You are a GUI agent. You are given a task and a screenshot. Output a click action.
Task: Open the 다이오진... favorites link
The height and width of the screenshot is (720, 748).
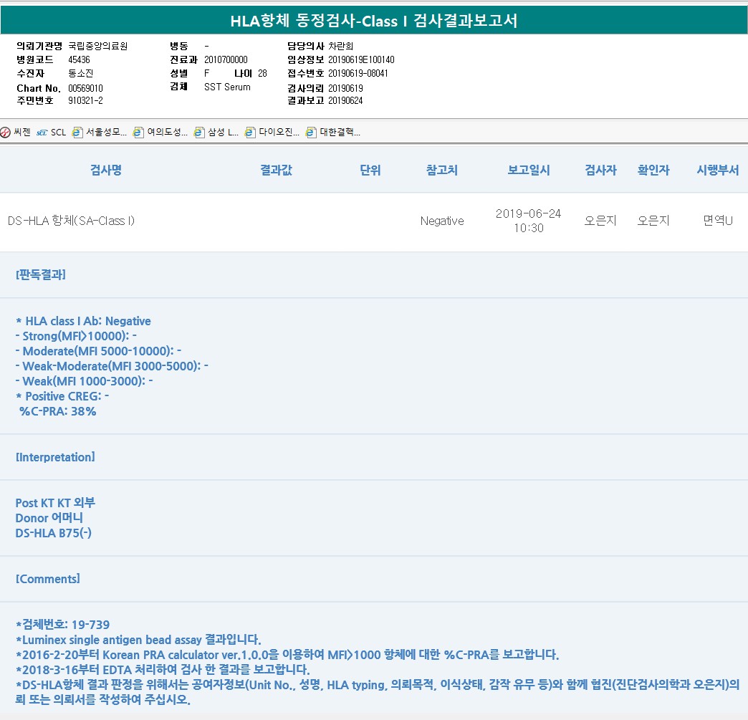pos(272,132)
